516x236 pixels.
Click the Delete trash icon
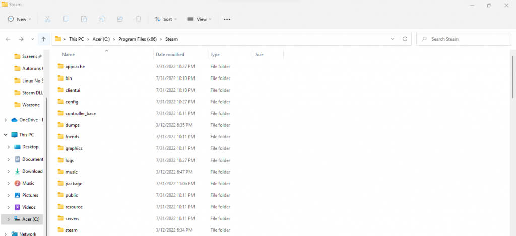[x=138, y=19]
